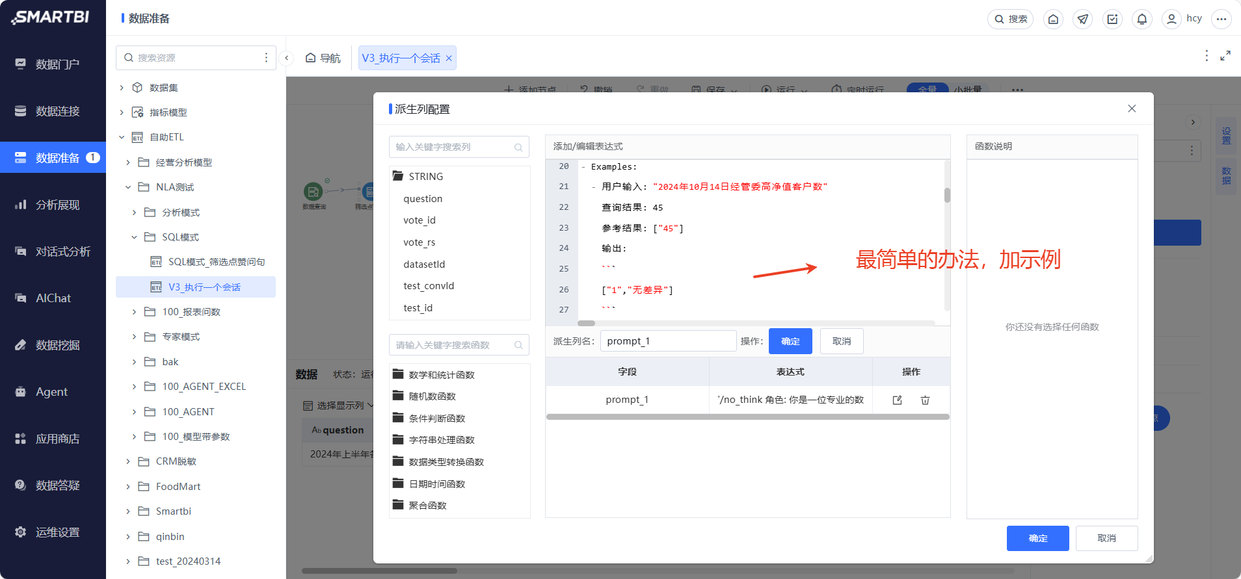Expand the 聚合函数 category
The width and height of the screenshot is (1241, 579).
420,506
